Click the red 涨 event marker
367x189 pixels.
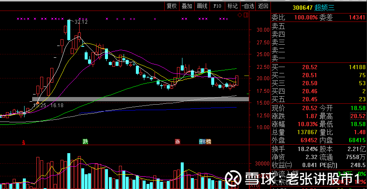point(177,142)
